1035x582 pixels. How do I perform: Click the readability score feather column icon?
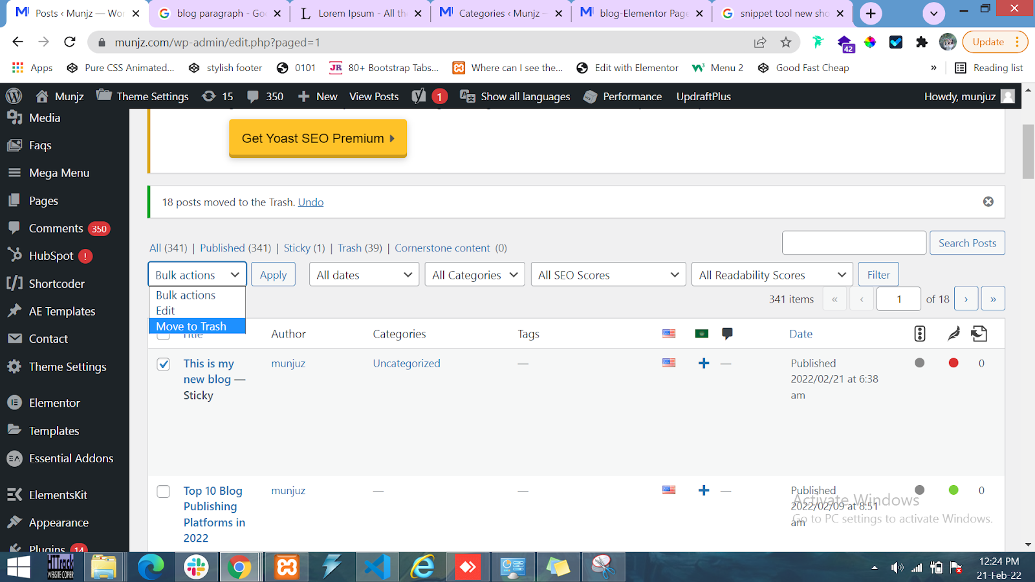(953, 334)
